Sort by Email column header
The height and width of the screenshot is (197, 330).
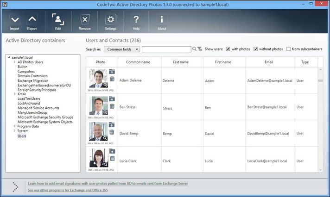[x=270, y=62]
